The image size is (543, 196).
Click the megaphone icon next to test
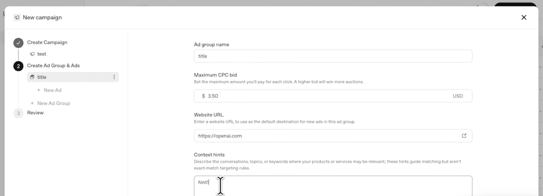click(x=32, y=54)
